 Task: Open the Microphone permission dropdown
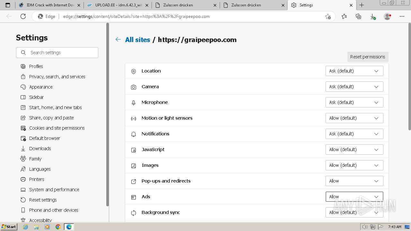tap(354, 102)
